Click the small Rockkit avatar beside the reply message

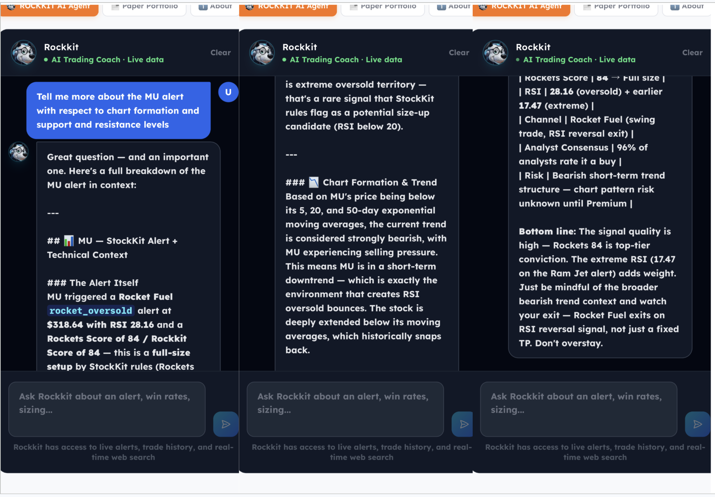pos(18,152)
